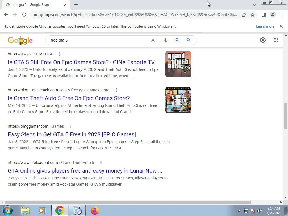
Task: Click the scroll right arrow
Action: pyautogui.click(x=281, y=202)
